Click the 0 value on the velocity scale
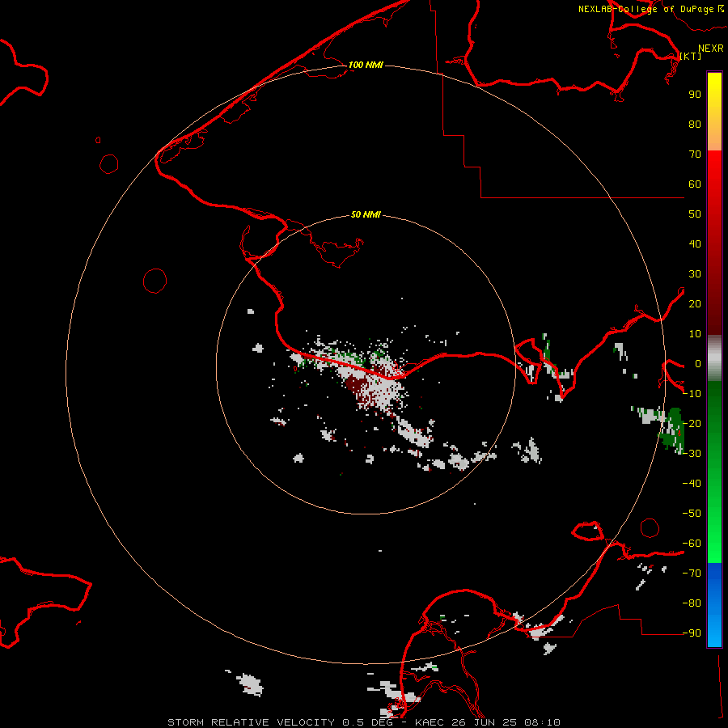The height and width of the screenshot is (728, 728). click(698, 363)
